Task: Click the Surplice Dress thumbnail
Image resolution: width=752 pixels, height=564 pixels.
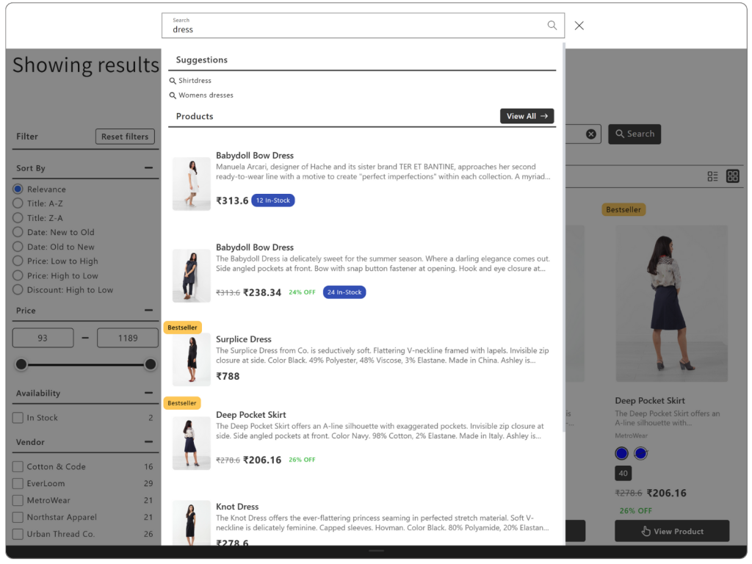Action: tap(192, 360)
